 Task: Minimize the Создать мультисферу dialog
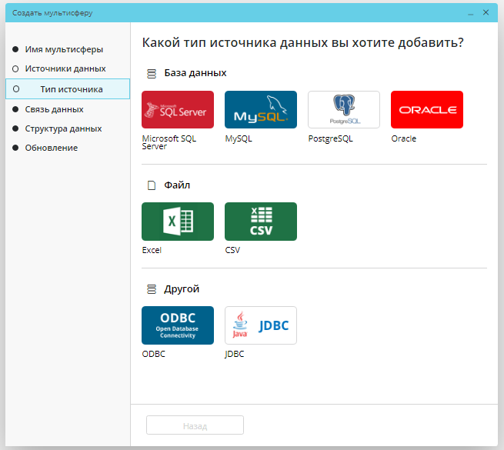pos(469,13)
